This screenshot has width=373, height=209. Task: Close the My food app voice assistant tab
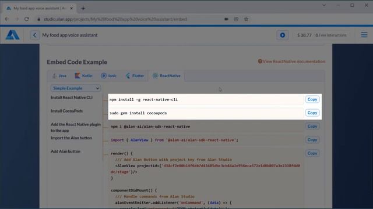click(x=71, y=8)
